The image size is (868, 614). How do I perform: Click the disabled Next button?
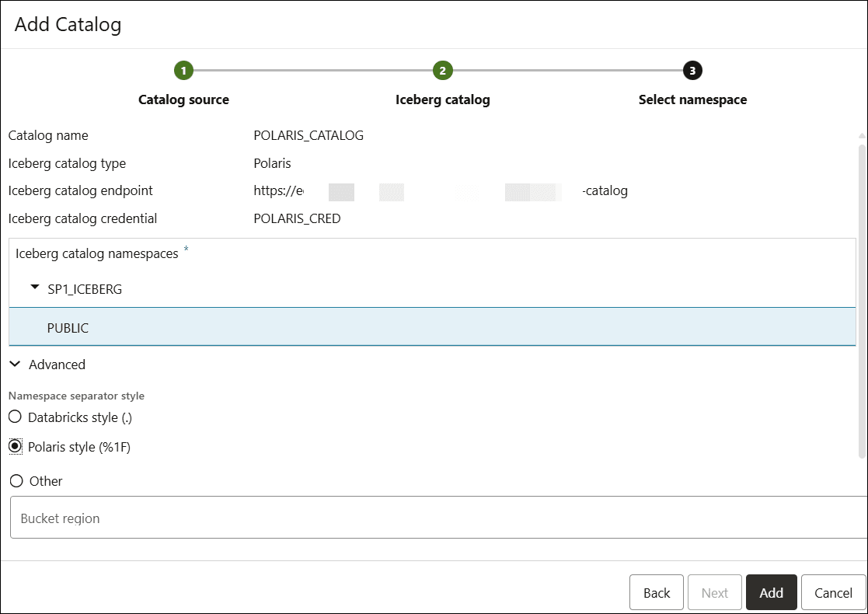715,593
